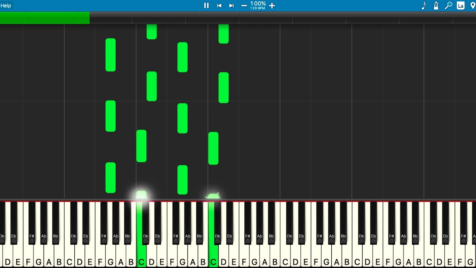Increase playback speed with the plus button

(x=272, y=6)
